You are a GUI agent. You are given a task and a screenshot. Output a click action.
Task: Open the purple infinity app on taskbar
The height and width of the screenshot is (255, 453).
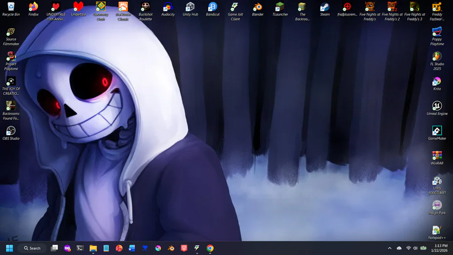click(67, 248)
